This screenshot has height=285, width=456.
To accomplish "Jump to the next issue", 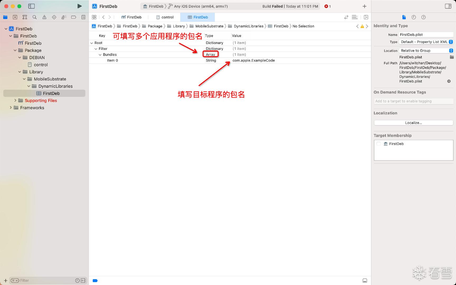I will click(367, 26).
